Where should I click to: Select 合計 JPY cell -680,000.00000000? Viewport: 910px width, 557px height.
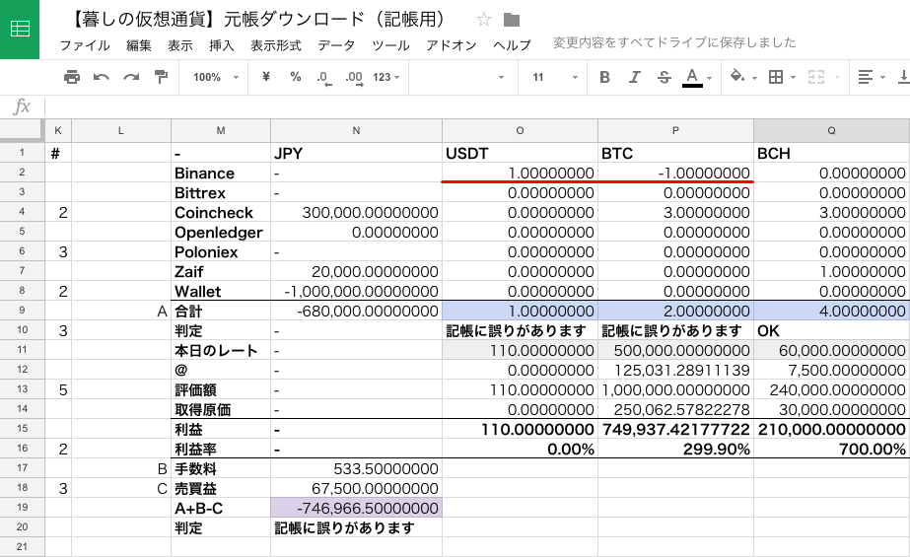coord(356,311)
